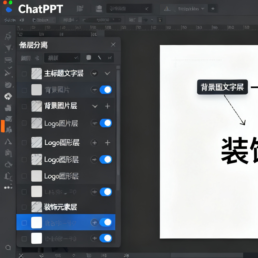Open the folder icon in top bar
258x258 pixels.
pyautogui.click(x=99, y=9)
